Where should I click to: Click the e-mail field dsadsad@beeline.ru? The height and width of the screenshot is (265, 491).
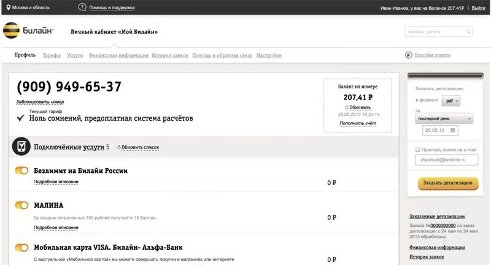point(447,159)
